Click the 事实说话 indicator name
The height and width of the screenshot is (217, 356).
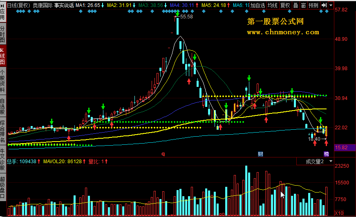pos(64,5)
